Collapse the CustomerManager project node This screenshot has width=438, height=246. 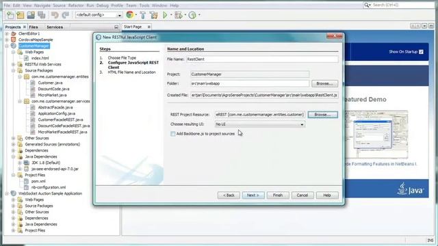[7, 46]
